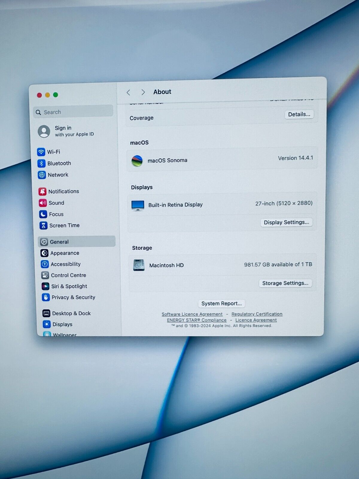This screenshot has width=359, height=479.
Task: Navigate back with the left chevron
Action: point(129,93)
